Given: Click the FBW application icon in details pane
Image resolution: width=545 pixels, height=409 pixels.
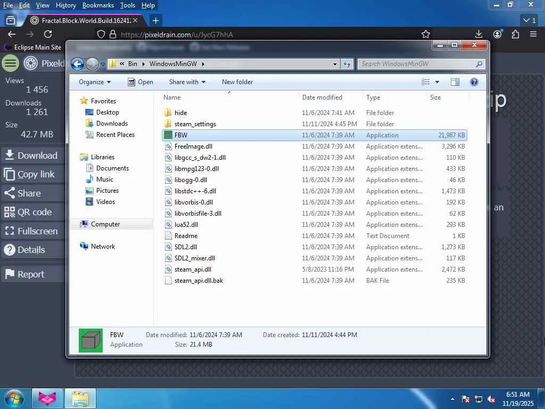Looking at the screenshot, I should coord(90,340).
